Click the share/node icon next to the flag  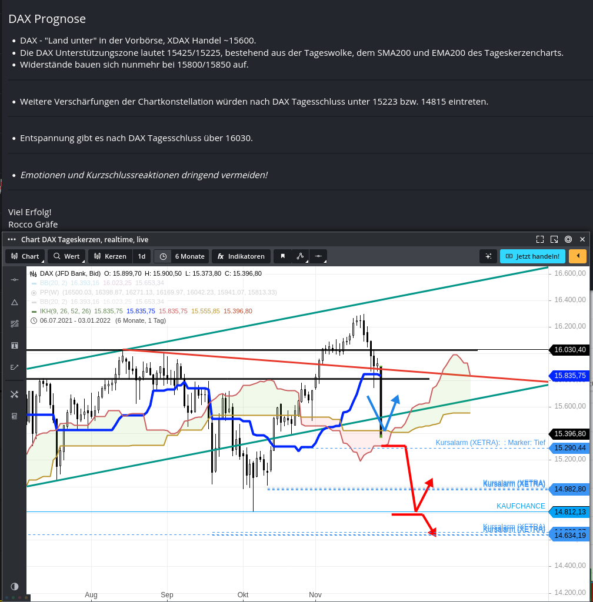300,256
